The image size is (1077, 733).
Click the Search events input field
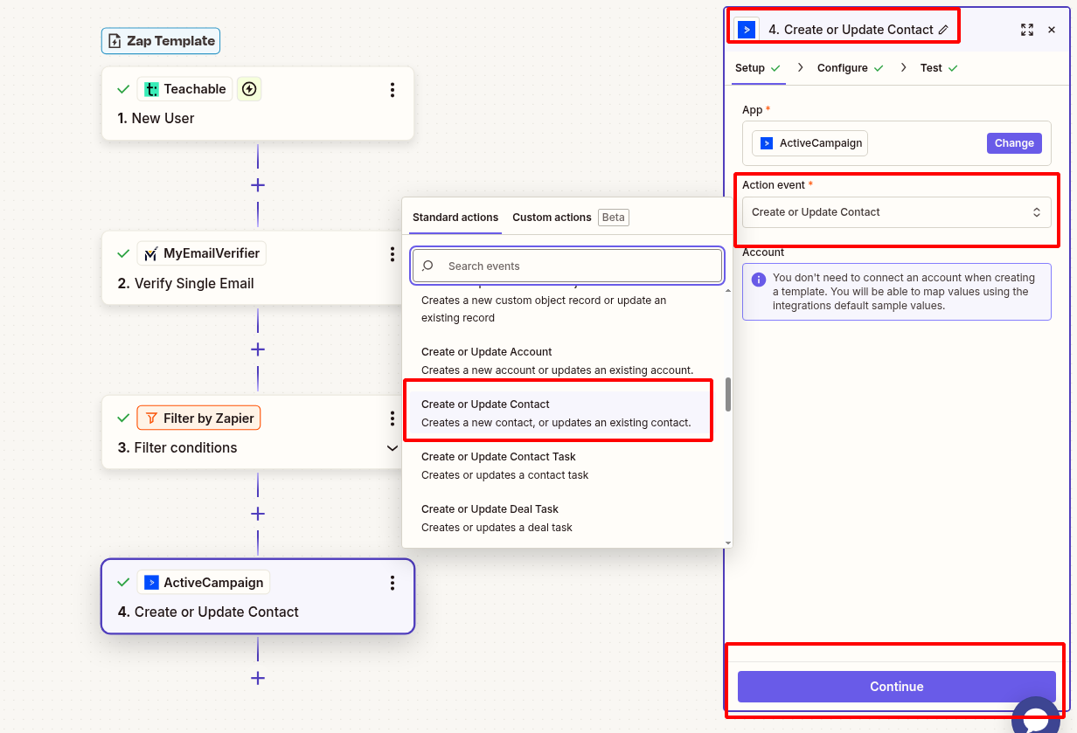point(566,265)
